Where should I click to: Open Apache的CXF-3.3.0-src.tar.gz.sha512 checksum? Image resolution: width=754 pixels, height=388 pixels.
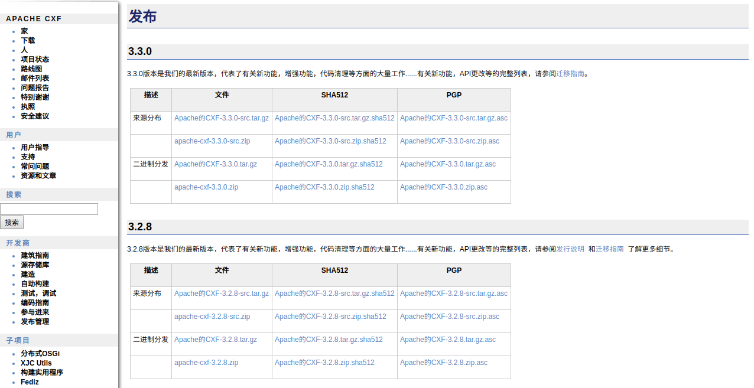pyautogui.click(x=334, y=118)
